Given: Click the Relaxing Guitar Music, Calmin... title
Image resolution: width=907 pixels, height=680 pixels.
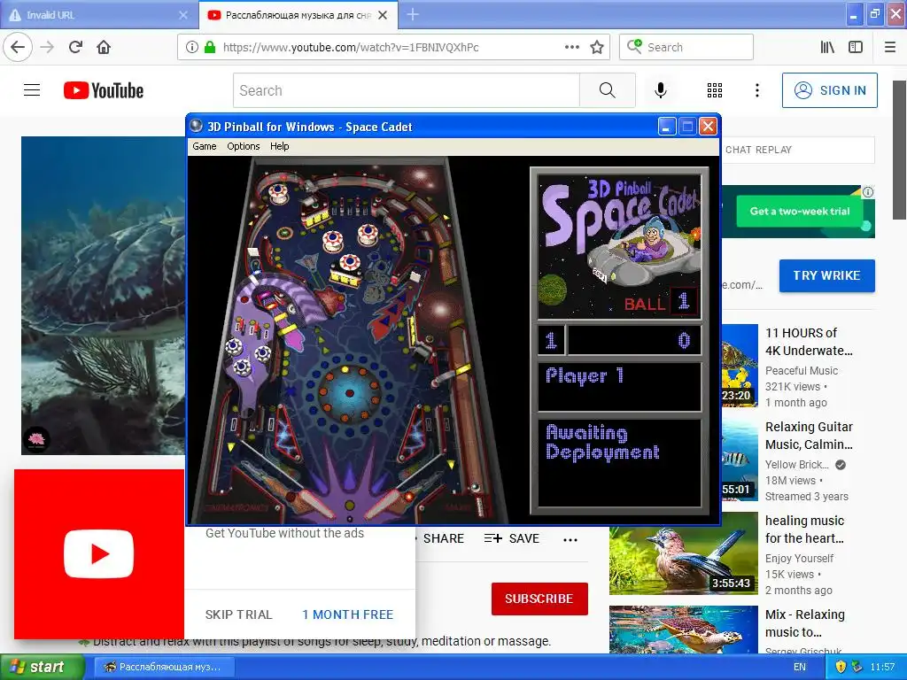Looking at the screenshot, I should 809,436.
